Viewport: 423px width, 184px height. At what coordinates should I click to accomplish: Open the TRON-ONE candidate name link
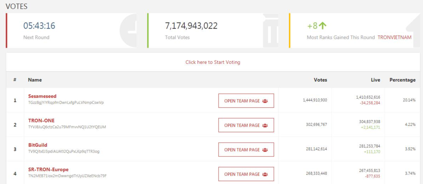[x=41, y=121]
